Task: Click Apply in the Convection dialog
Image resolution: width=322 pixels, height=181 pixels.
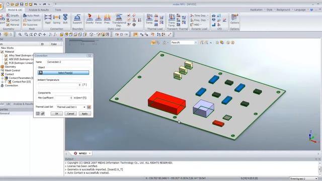Action: tap(85, 114)
